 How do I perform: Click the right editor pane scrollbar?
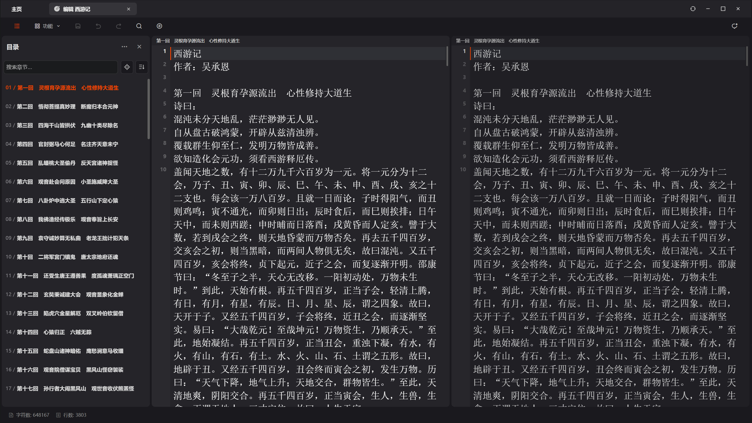(747, 56)
